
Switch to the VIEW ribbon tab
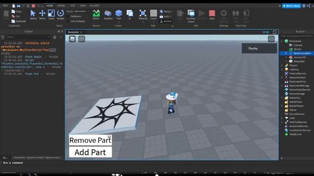tap(82, 5)
